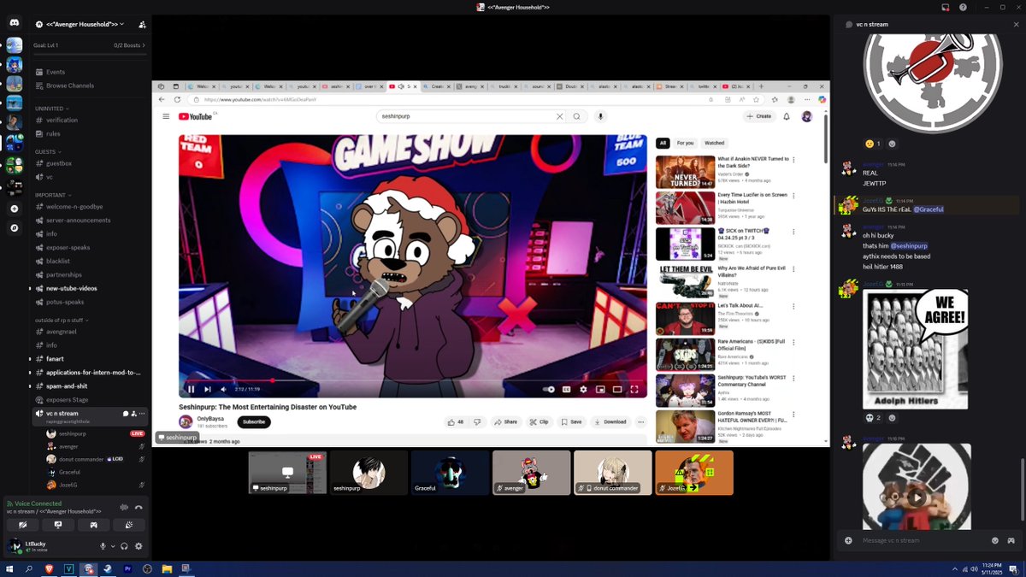Deafen using the headphones icon
Image resolution: width=1026 pixels, height=577 pixels.
[x=124, y=546]
